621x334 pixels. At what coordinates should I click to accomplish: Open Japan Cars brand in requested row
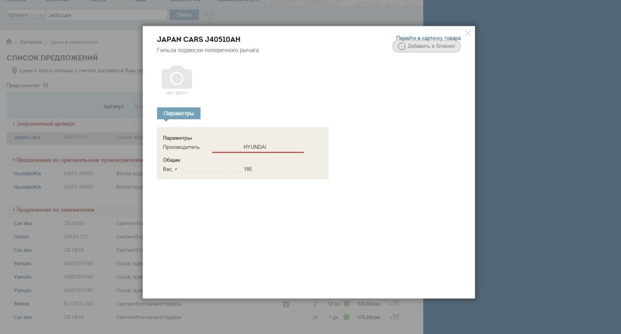(27, 138)
